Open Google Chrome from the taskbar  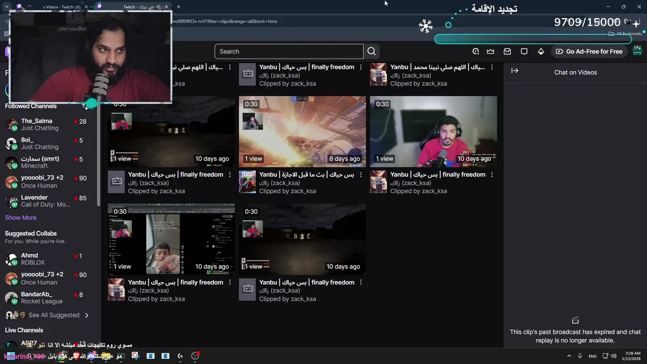point(62,356)
